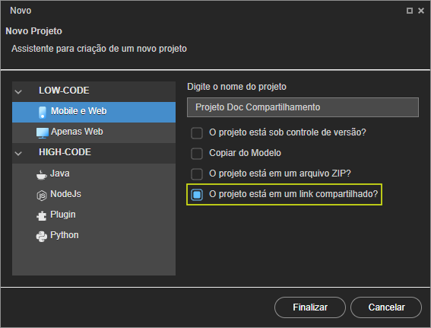431x328 pixels.
Task: Uncheck the shared link project checkbox
Action: tap(197, 195)
